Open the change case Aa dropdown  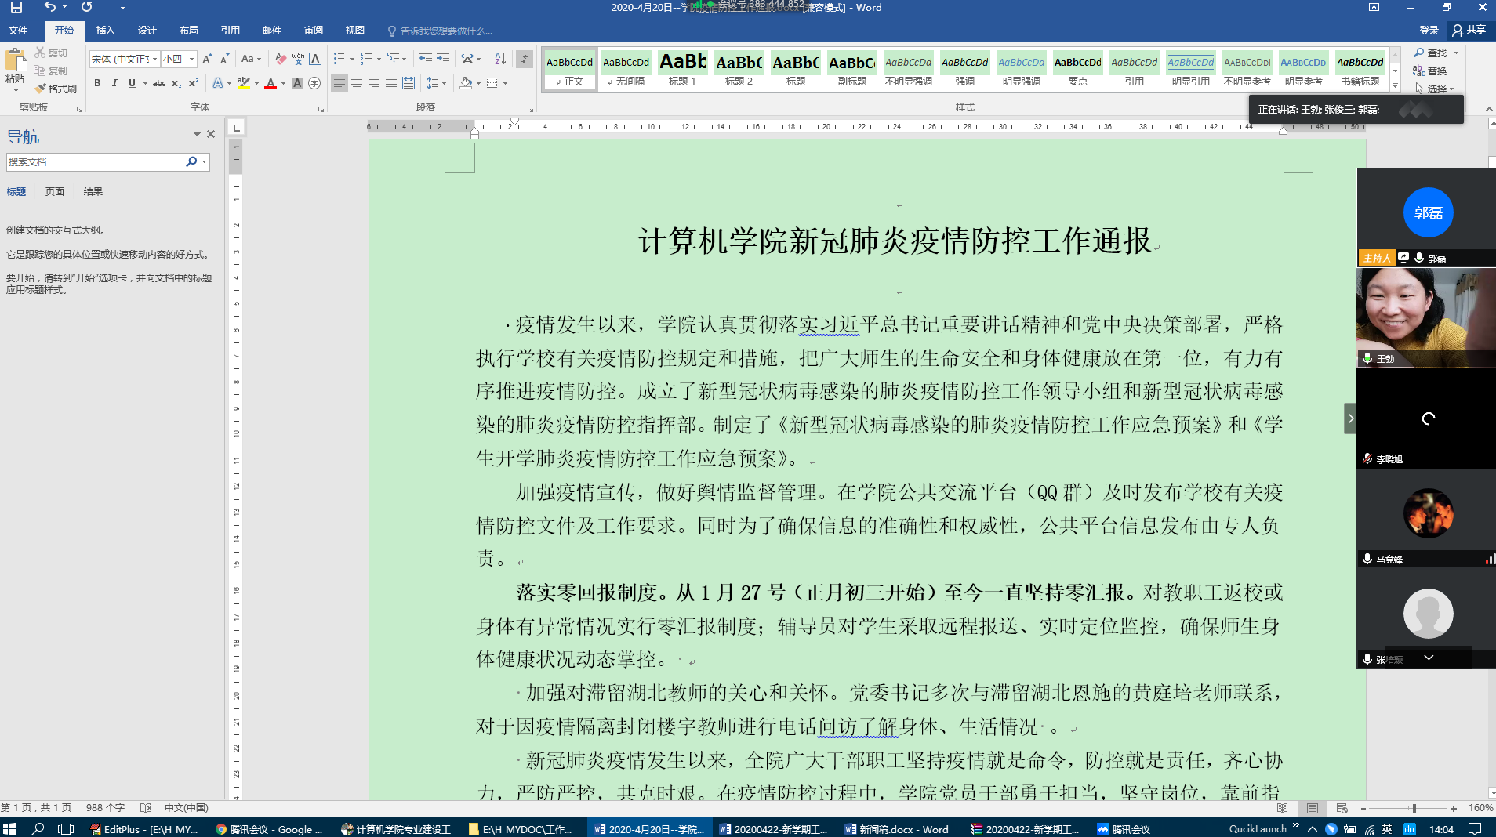pos(251,59)
